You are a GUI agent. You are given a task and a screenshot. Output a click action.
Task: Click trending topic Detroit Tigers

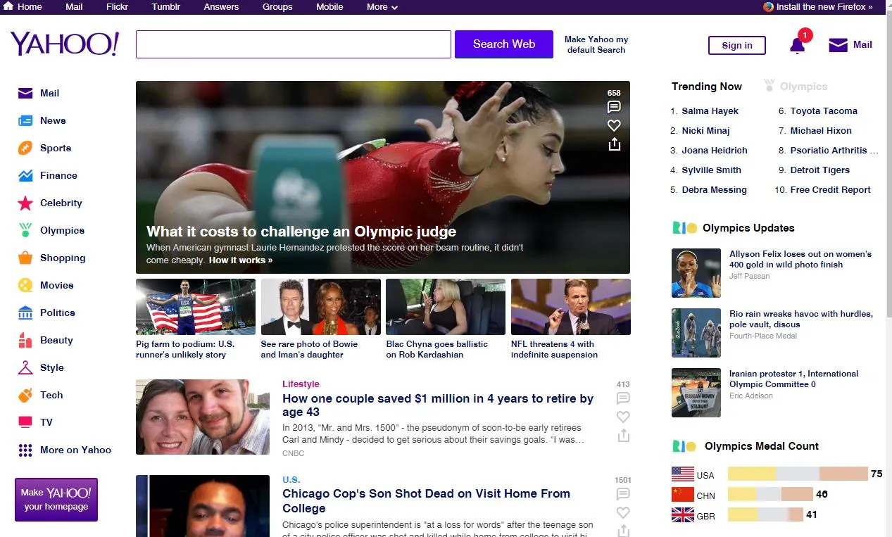(819, 170)
